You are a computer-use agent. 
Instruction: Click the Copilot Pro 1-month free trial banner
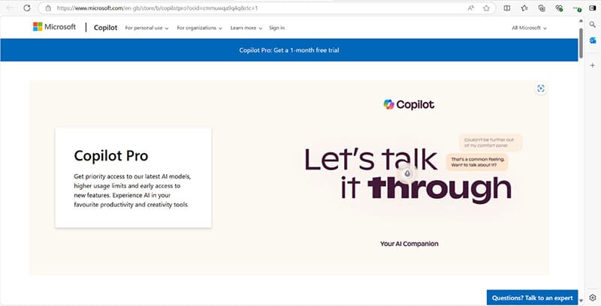[289, 50]
